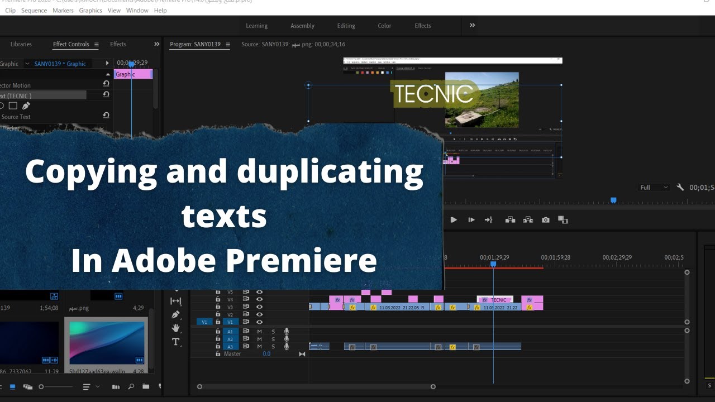Click the Lift button in program monitor
The width and height of the screenshot is (715, 402).
[510, 220]
